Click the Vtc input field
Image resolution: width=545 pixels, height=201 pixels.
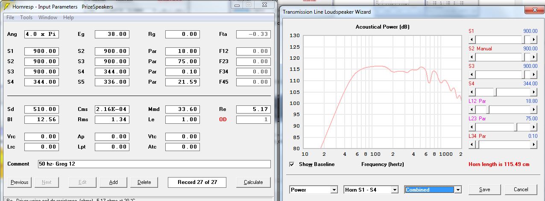182,137
